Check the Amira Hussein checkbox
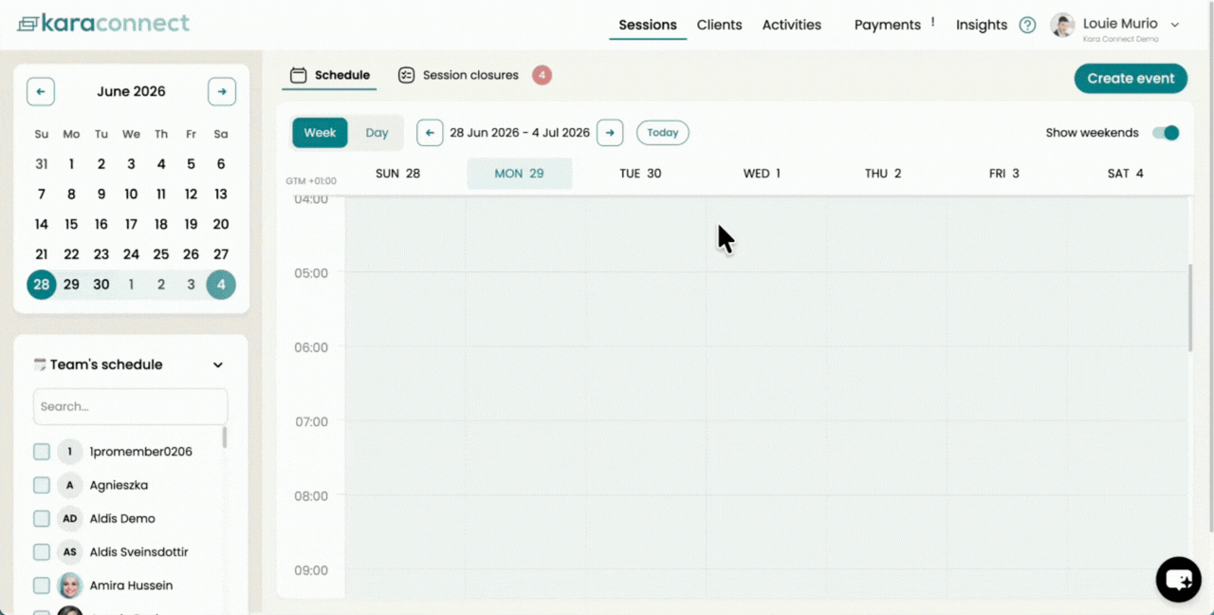Image resolution: width=1214 pixels, height=615 pixels. [x=42, y=586]
